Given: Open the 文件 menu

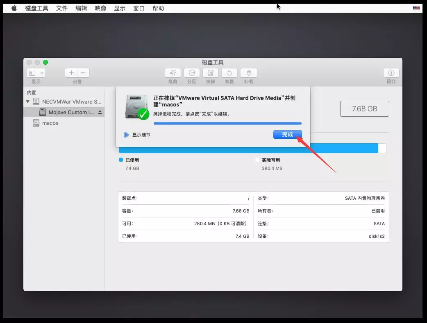Looking at the screenshot, I should coord(62,8).
